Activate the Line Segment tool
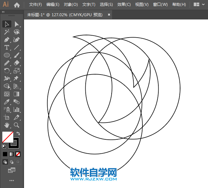Viewport: 208px width, 188px height. tap(17, 47)
